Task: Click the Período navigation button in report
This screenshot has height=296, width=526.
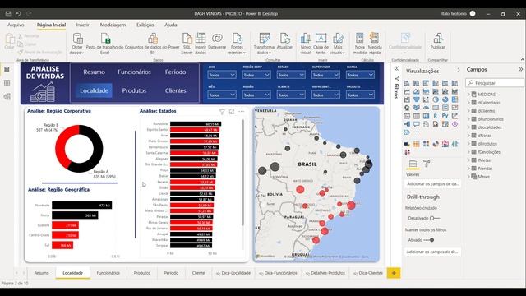Action: 175,72
